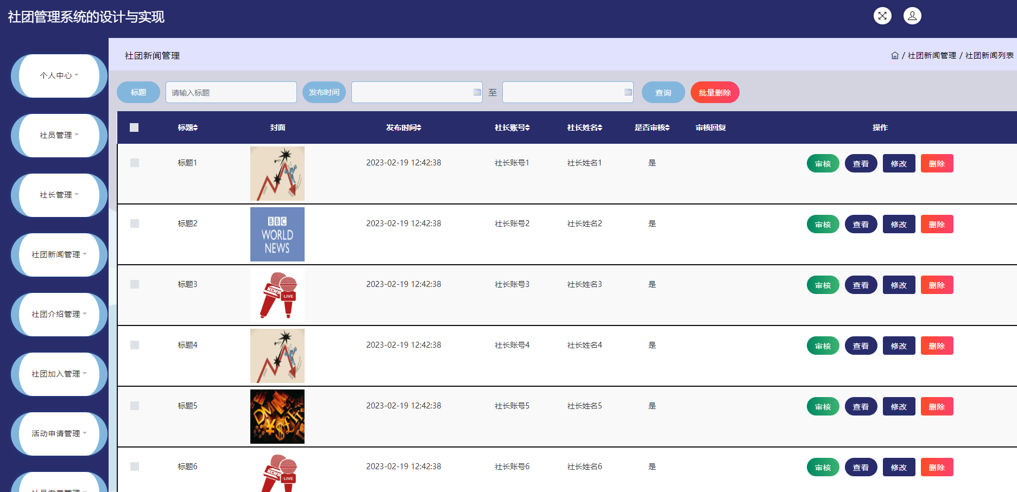Image resolution: width=1017 pixels, height=492 pixels.
Task: Expand the 个人中心 sidebar menu
Action: (x=59, y=76)
